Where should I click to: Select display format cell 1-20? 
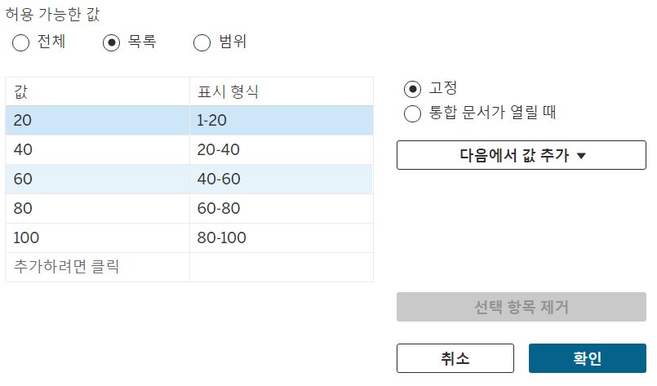282,120
